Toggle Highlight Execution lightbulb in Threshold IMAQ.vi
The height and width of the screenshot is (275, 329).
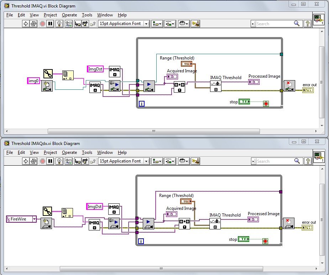[x=59, y=24]
